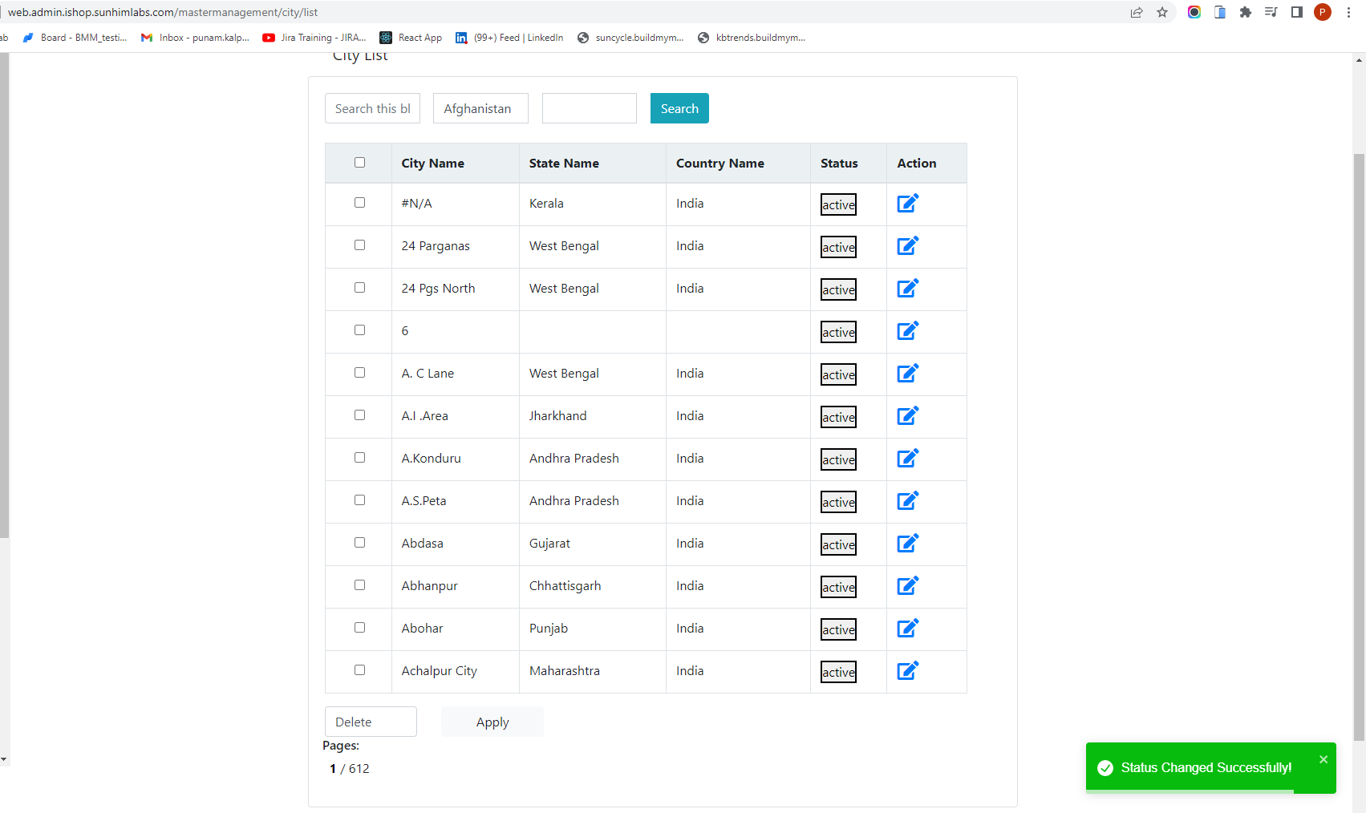Check the Abohar row checkbox
Viewport: 1366px width, 813px height.
(x=359, y=628)
